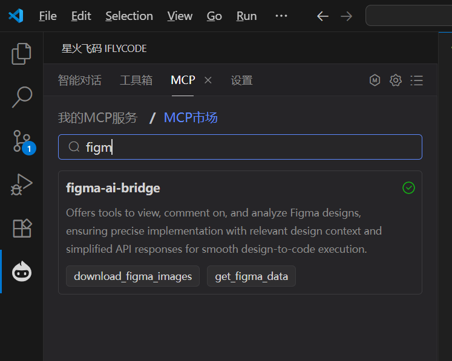
Task: Click the list view icon in panel header
Action: tap(416, 80)
